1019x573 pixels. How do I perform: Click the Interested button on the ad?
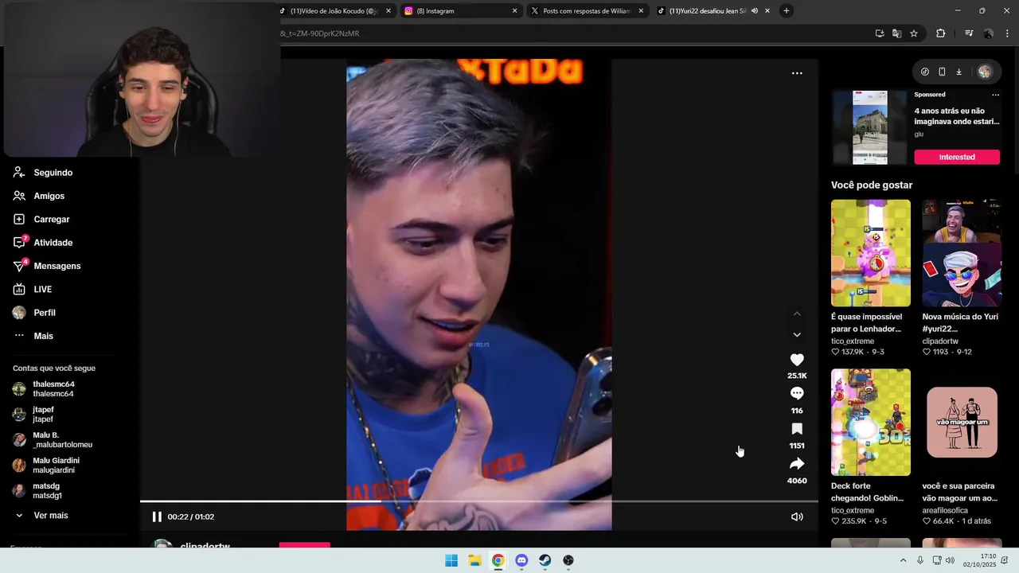957,157
